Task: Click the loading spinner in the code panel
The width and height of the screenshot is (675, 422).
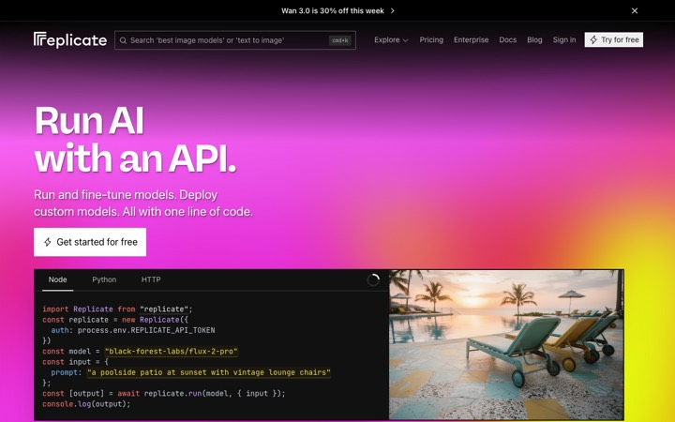Action: 373,279
